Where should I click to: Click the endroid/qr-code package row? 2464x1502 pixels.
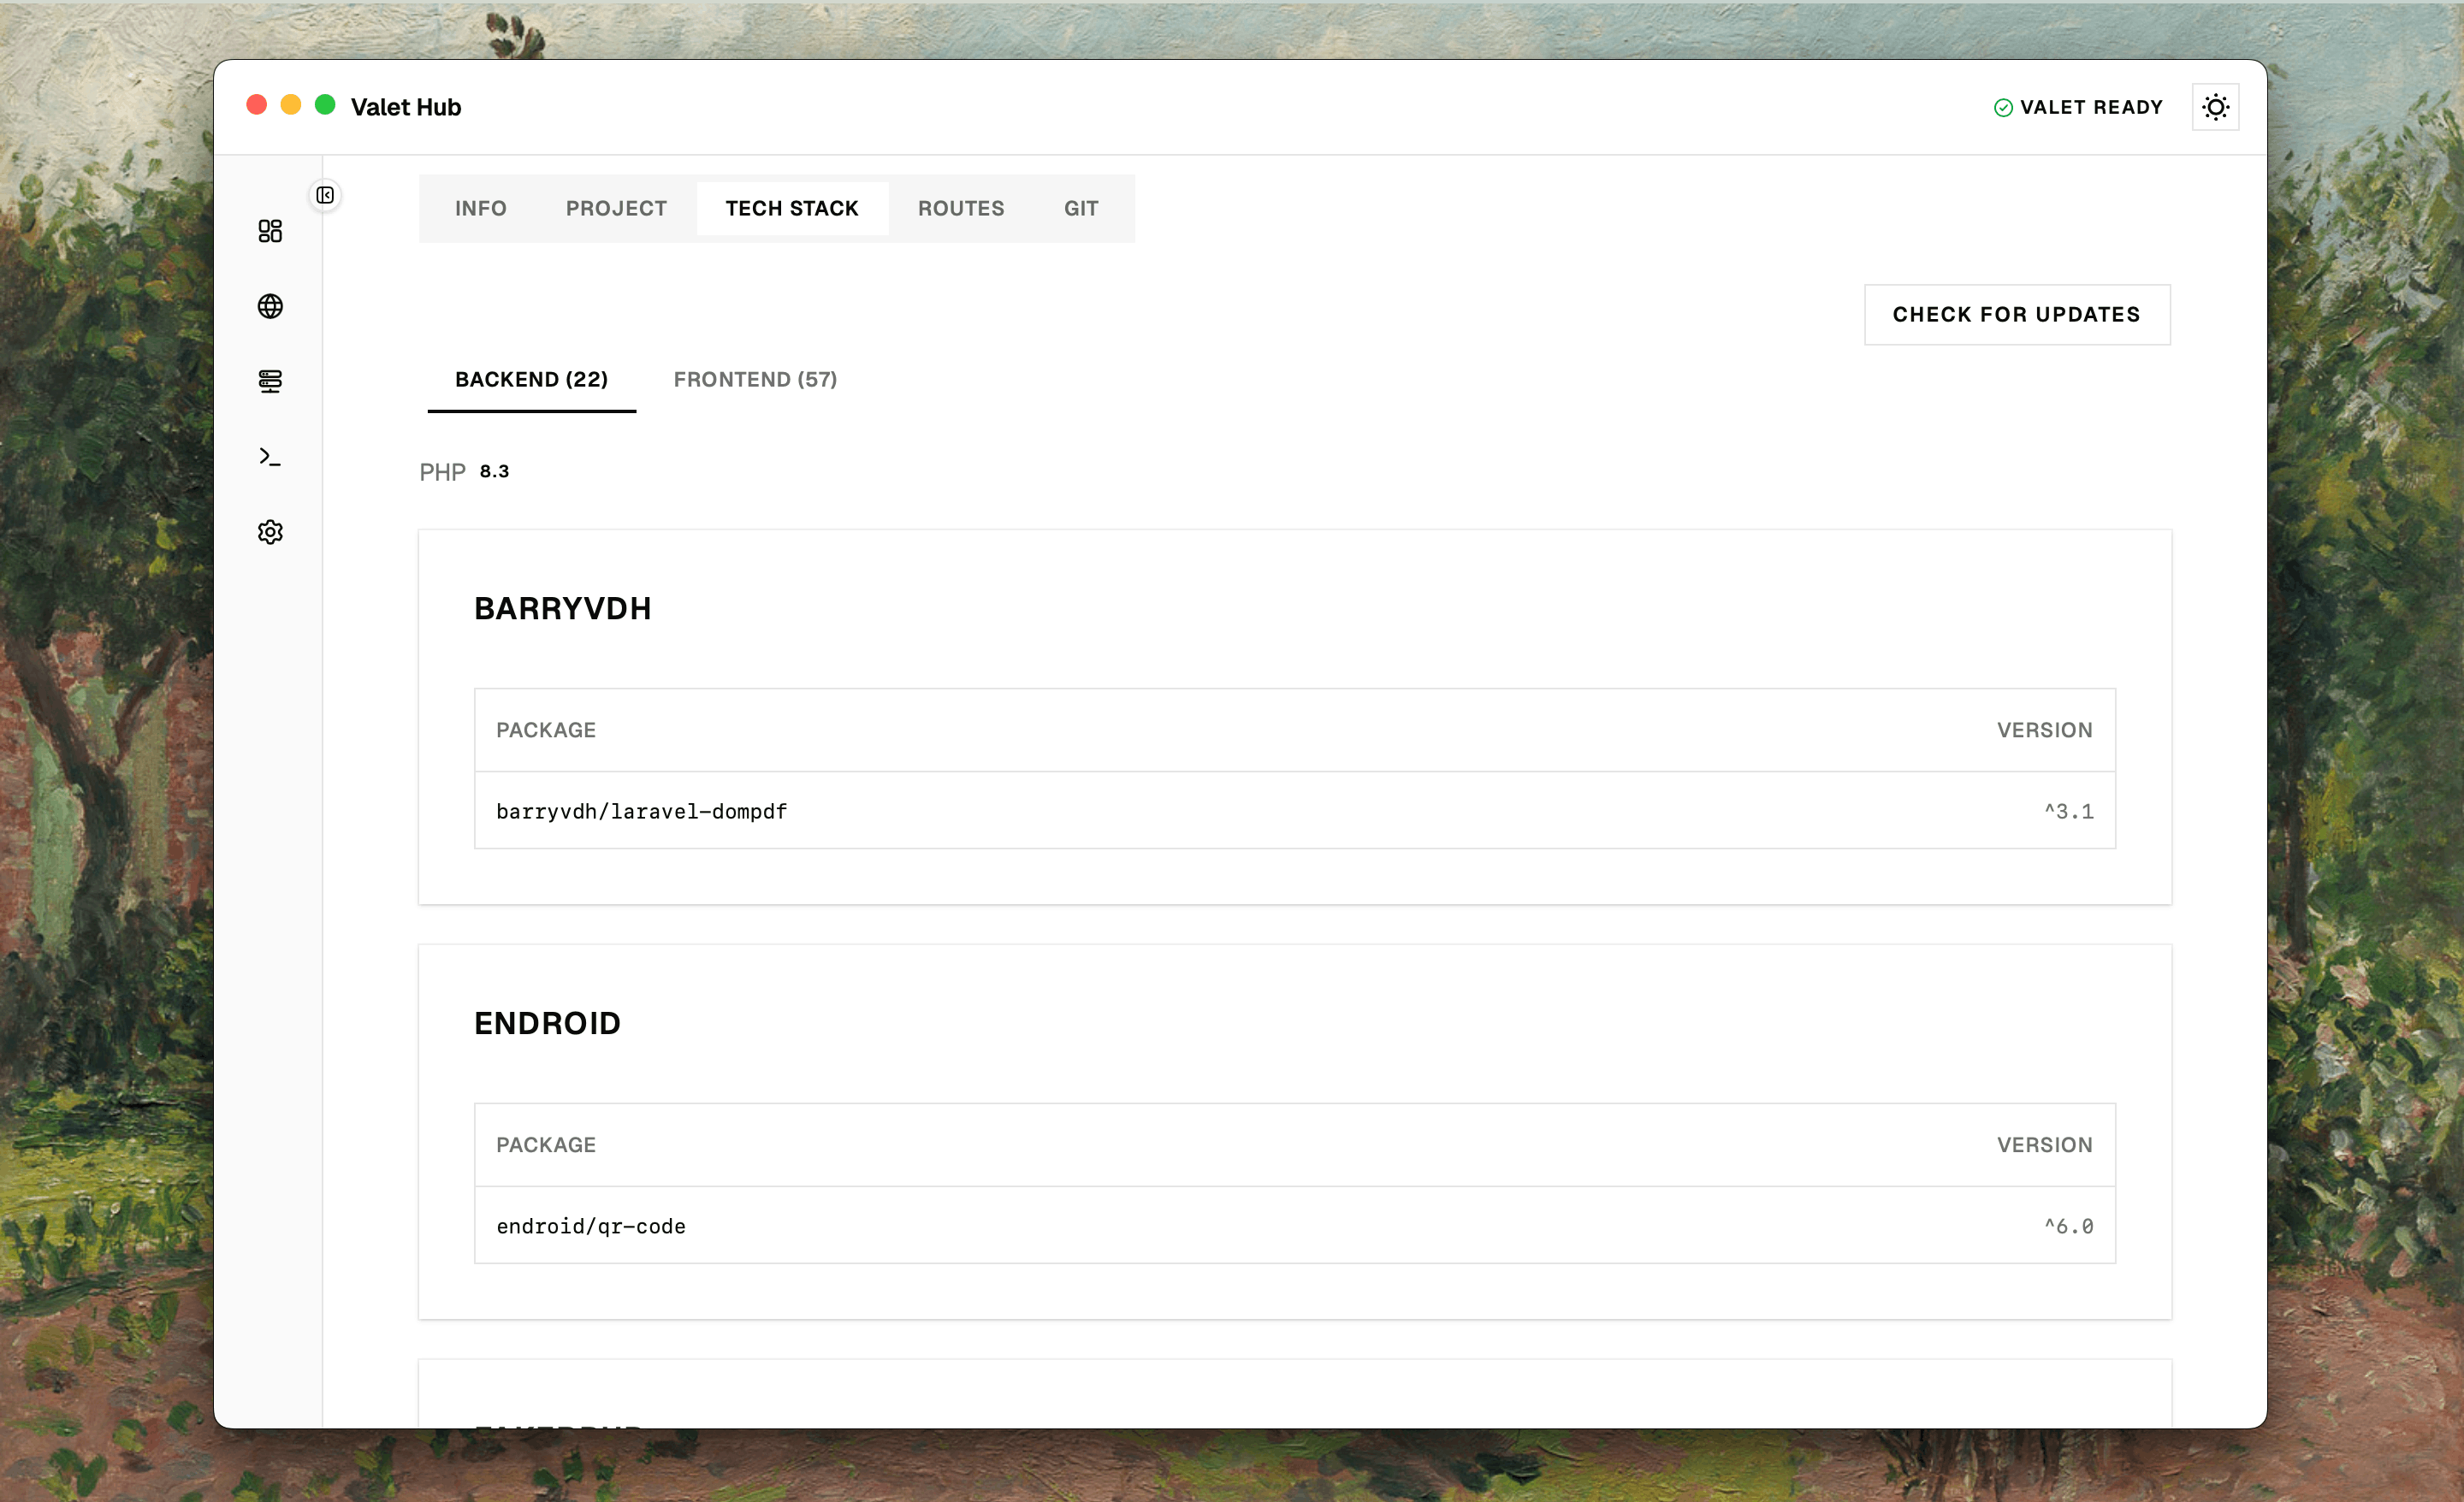tap(1294, 1226)
